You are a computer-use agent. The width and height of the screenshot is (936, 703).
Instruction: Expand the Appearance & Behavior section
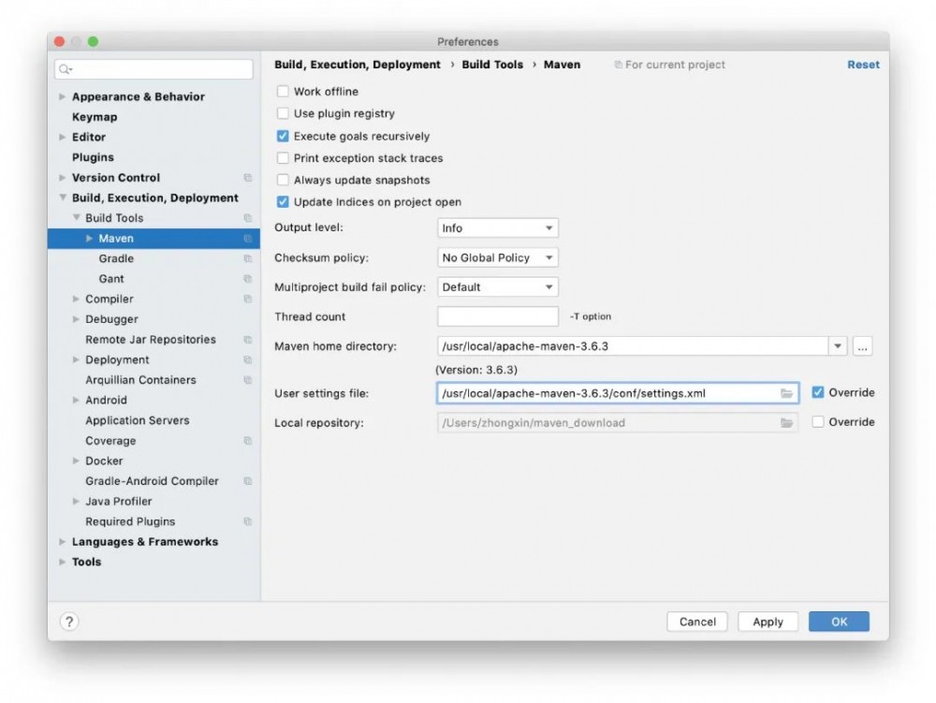click(x=63, y=97)
